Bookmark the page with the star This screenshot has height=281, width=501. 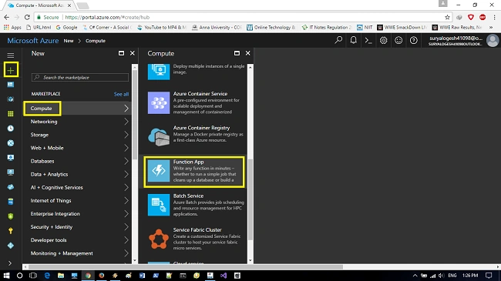pos(447,17)
